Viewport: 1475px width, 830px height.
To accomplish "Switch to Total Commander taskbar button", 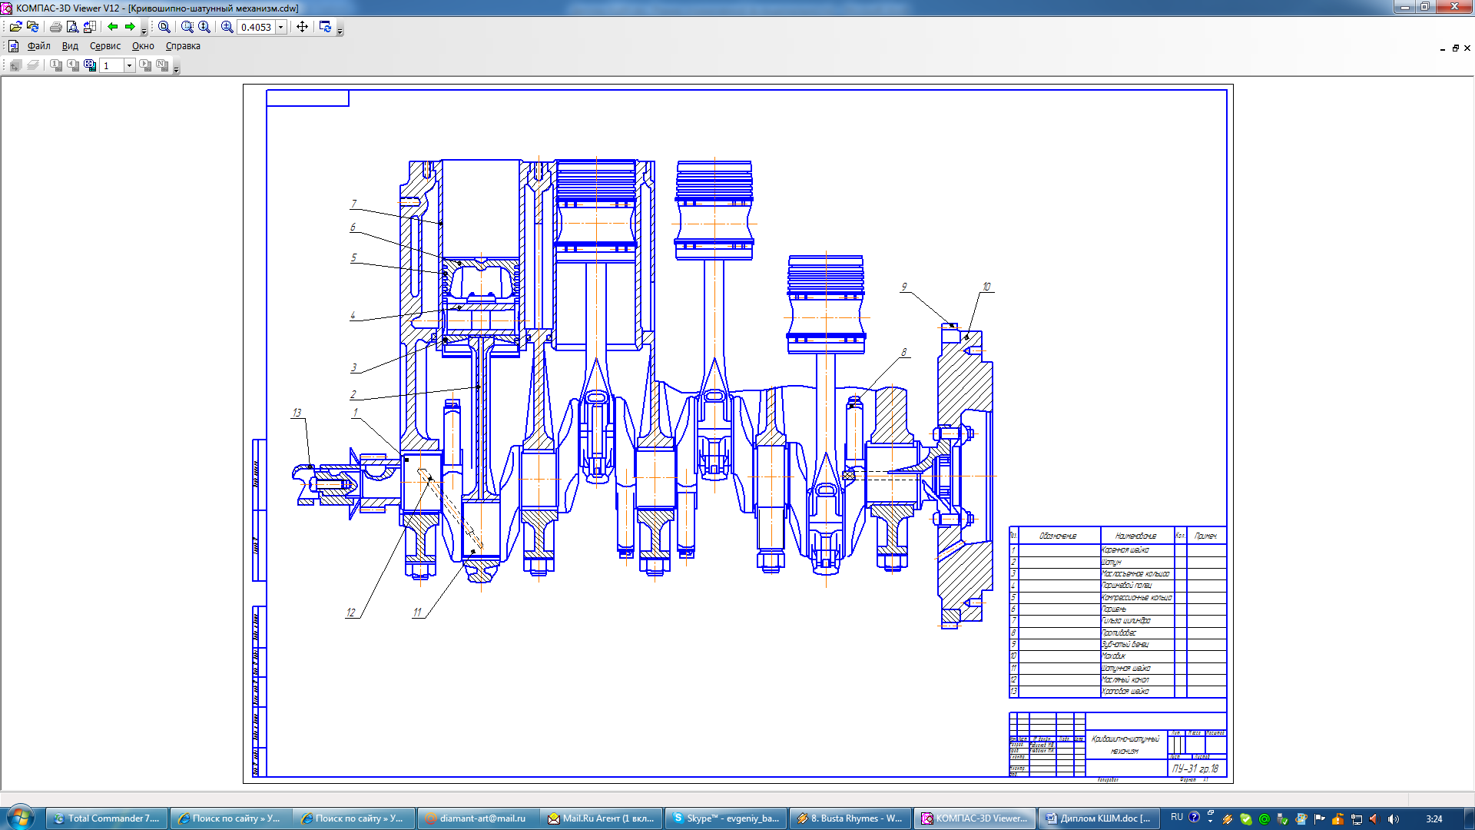I will pyautogui.click(x=105, y=818).
